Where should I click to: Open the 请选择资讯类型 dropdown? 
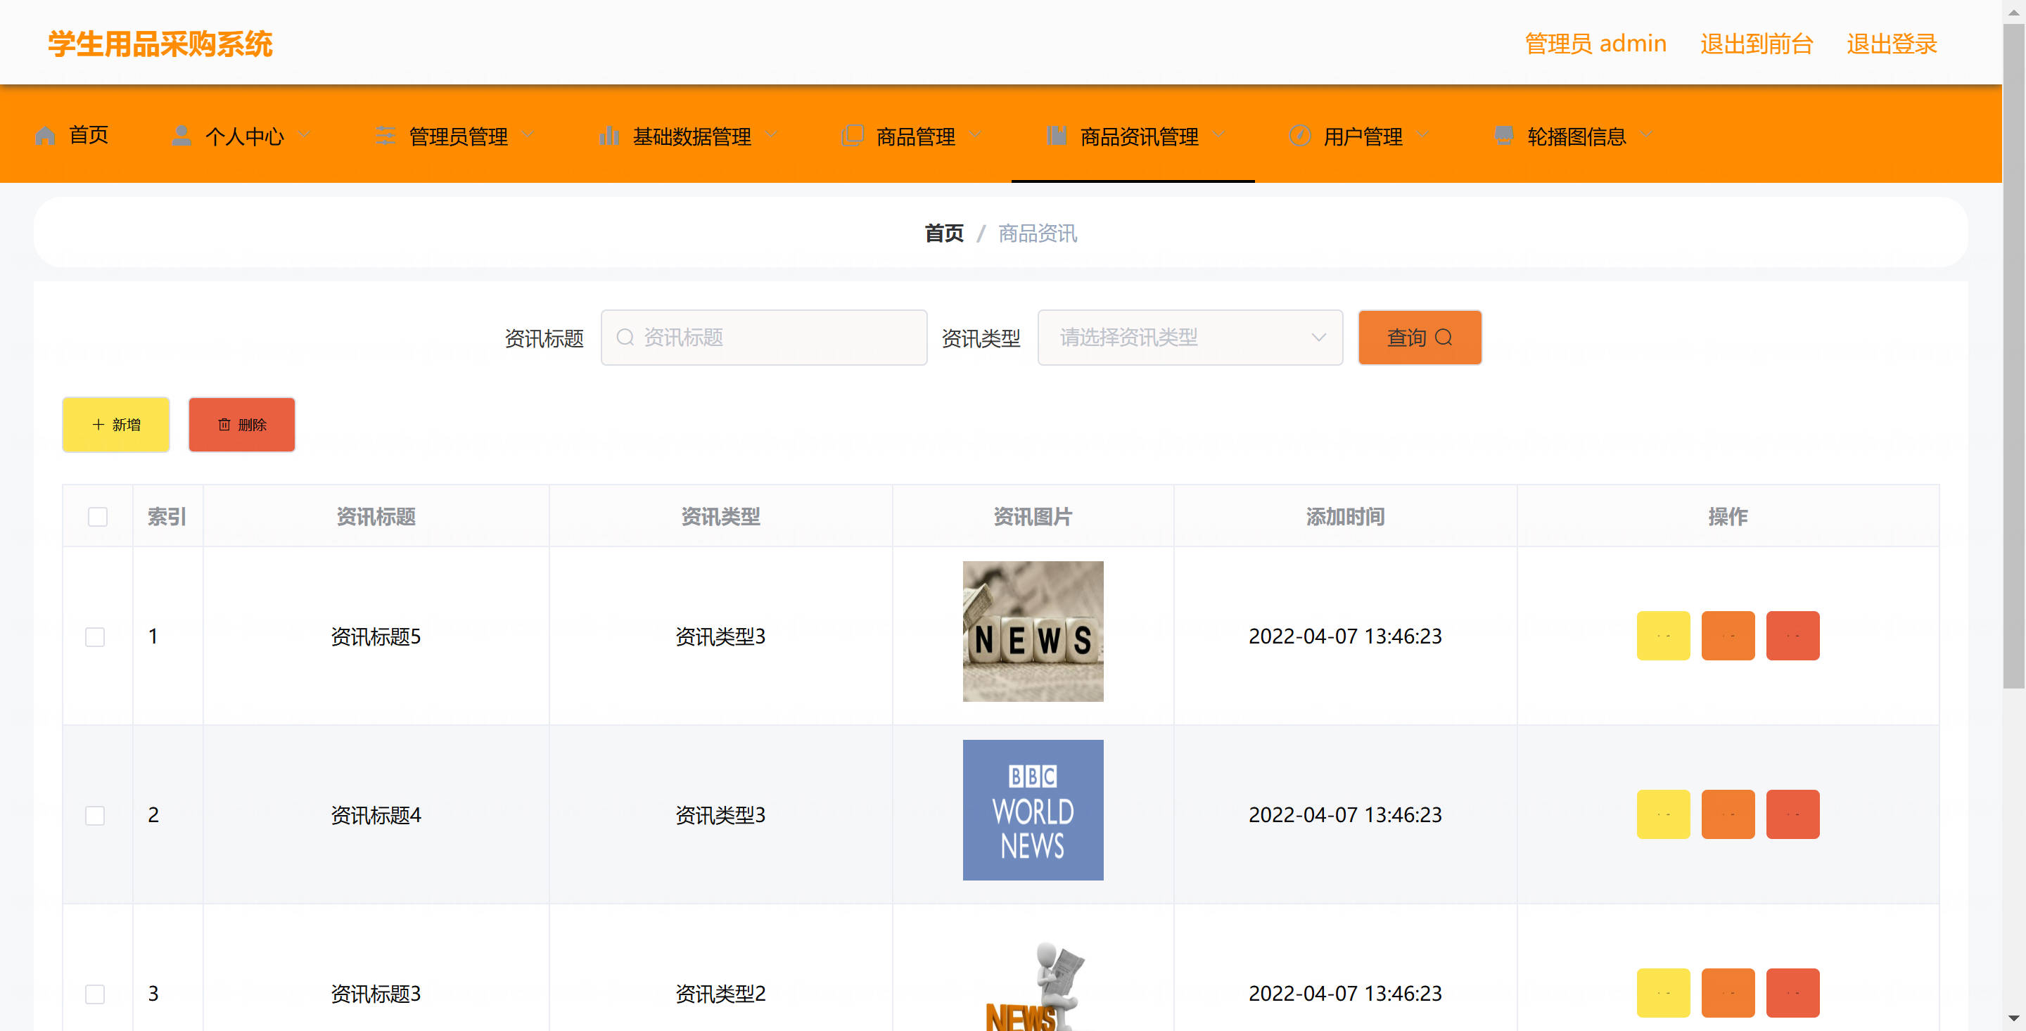[1190, 338]
